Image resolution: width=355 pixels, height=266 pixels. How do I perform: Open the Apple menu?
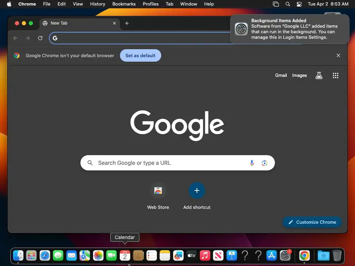[x=9, y=4]
